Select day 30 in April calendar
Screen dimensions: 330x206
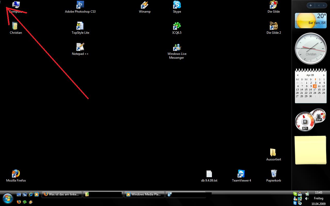click(x=310, y=96)
